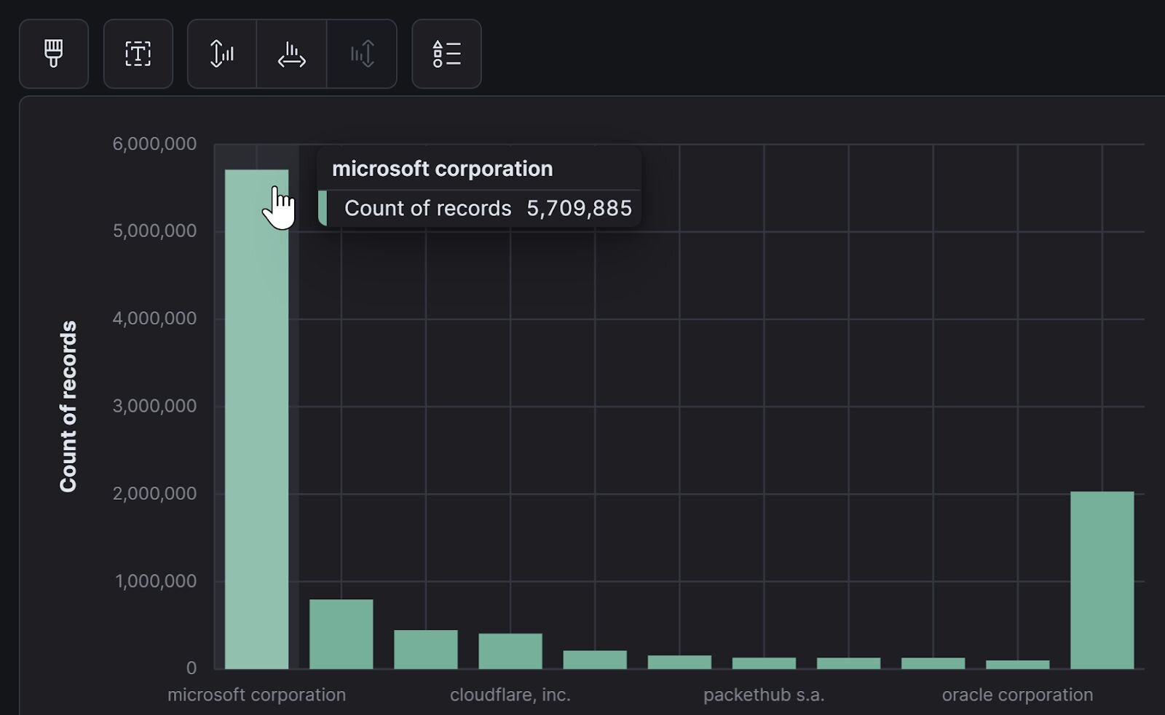Click the highlighted microsoft corporation bar
Image resolution: width=1165 pixels, height=715 pixels.
[x=256, y=436]
